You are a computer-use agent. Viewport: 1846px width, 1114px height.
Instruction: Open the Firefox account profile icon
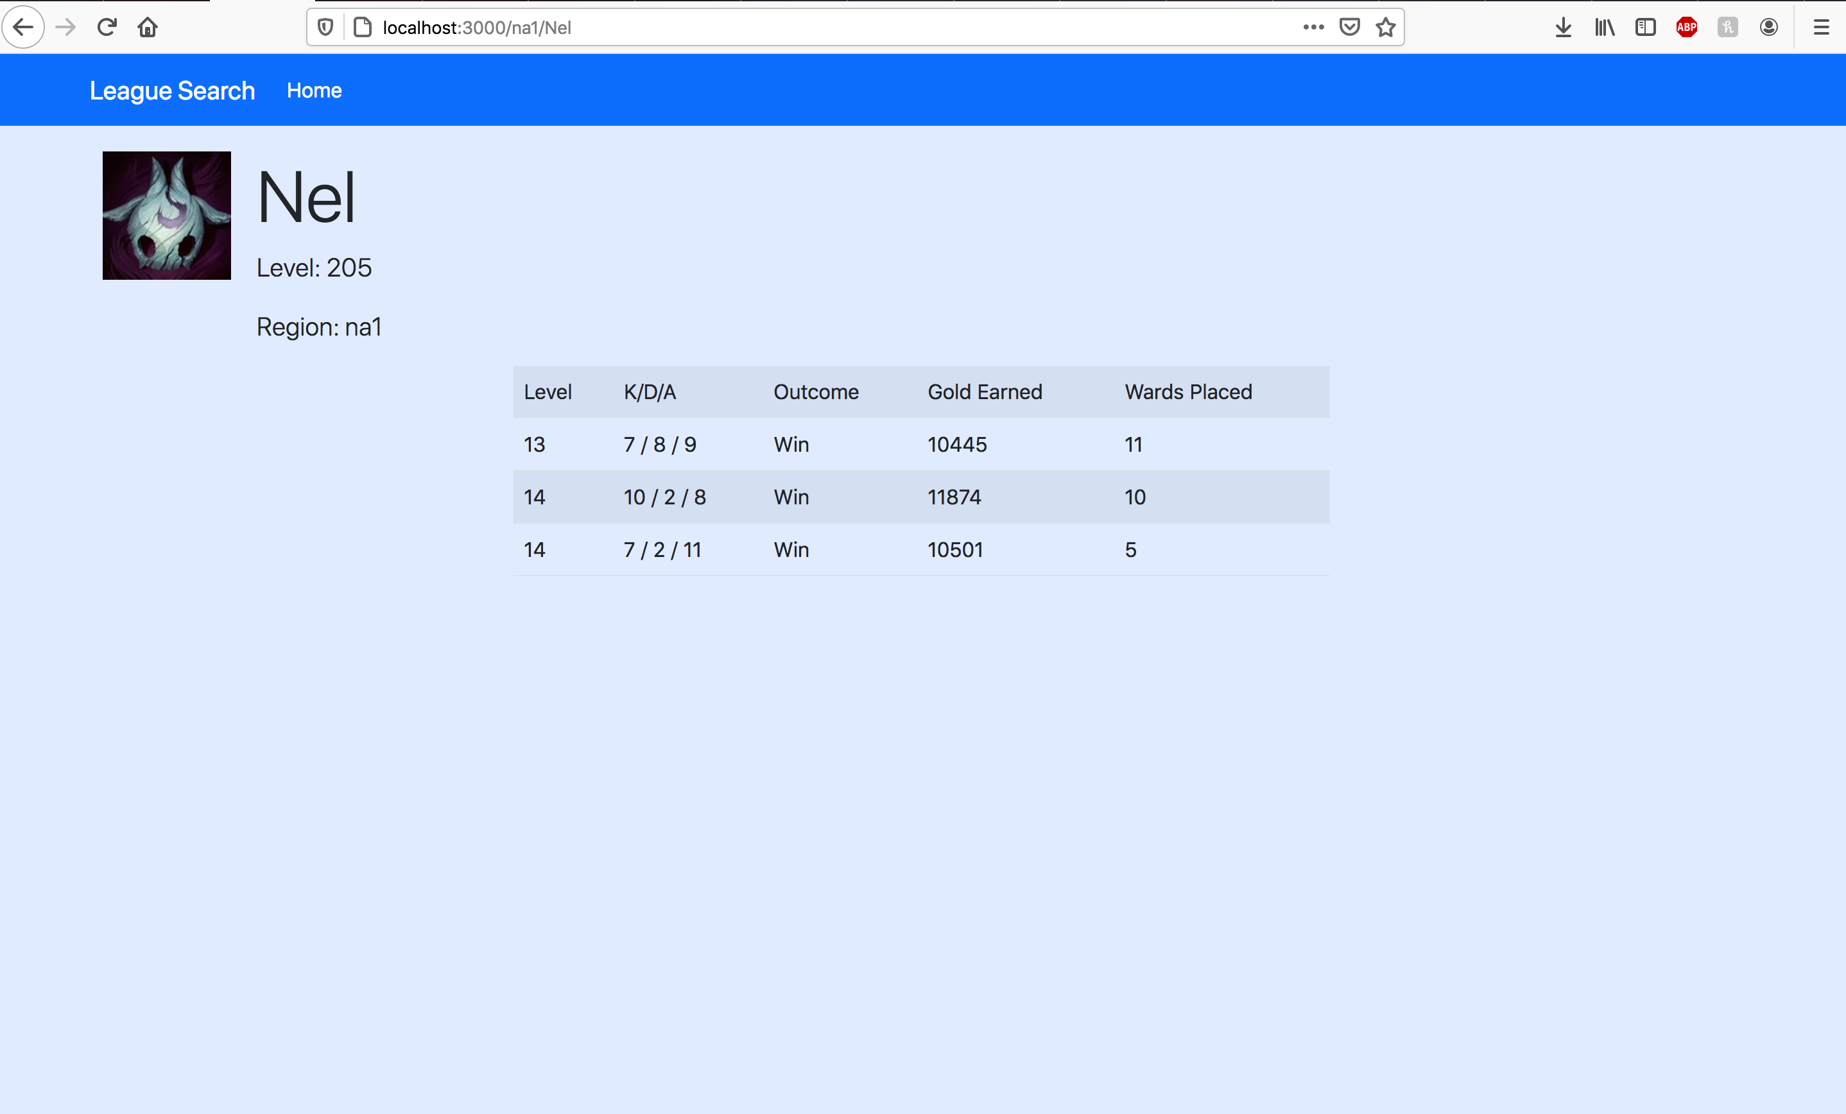click(1769, 27)
